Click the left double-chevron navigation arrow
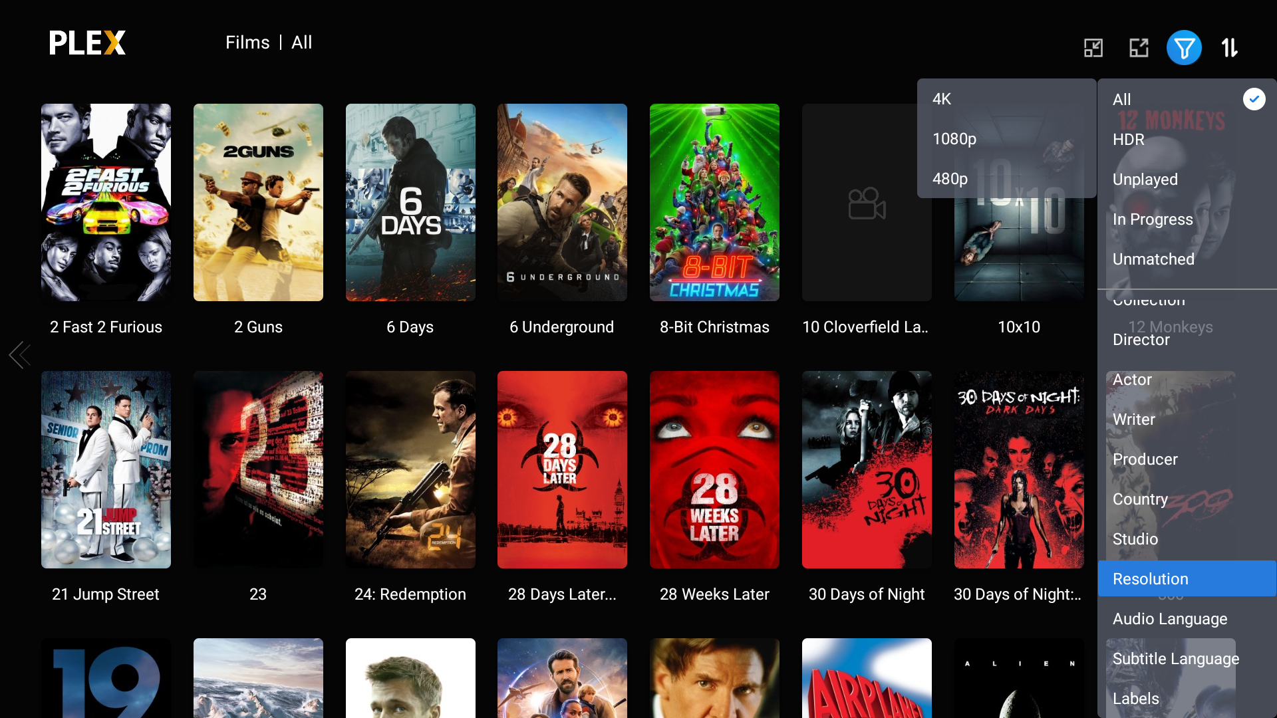 20,355
